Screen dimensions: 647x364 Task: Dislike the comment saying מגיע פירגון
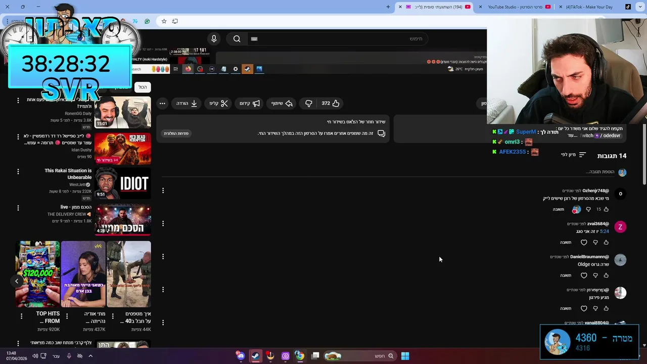[595, 308]
